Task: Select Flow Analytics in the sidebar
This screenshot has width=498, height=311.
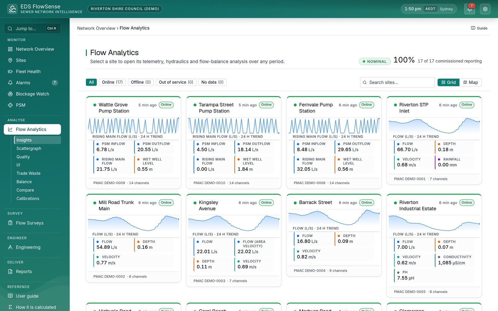Action: coord(32,129)
